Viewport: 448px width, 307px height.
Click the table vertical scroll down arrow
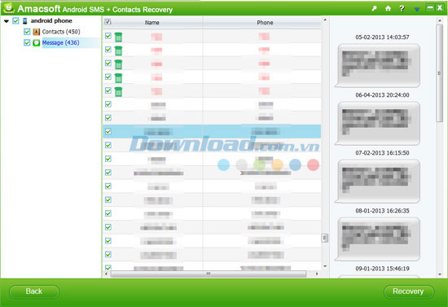point(324,266)
